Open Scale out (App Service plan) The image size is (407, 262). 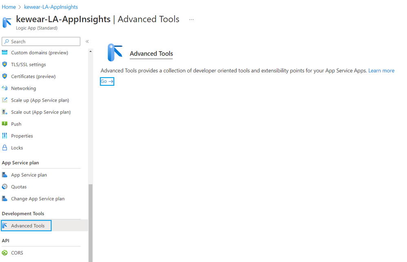click(x=41, y=112)
